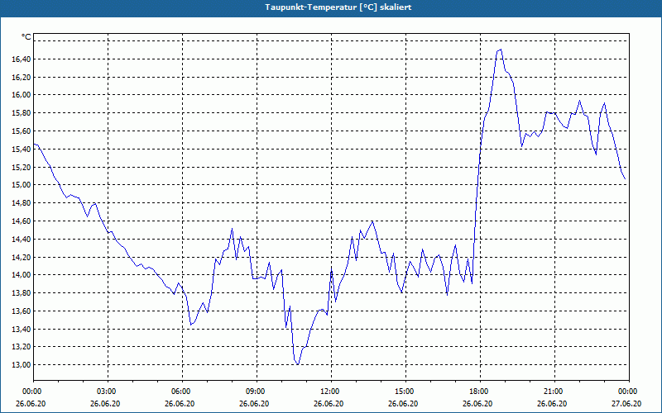This screenshot has width=662, height=413.
Task: Pick the 13,80 y-axis value
Action: tap(22, 293)
